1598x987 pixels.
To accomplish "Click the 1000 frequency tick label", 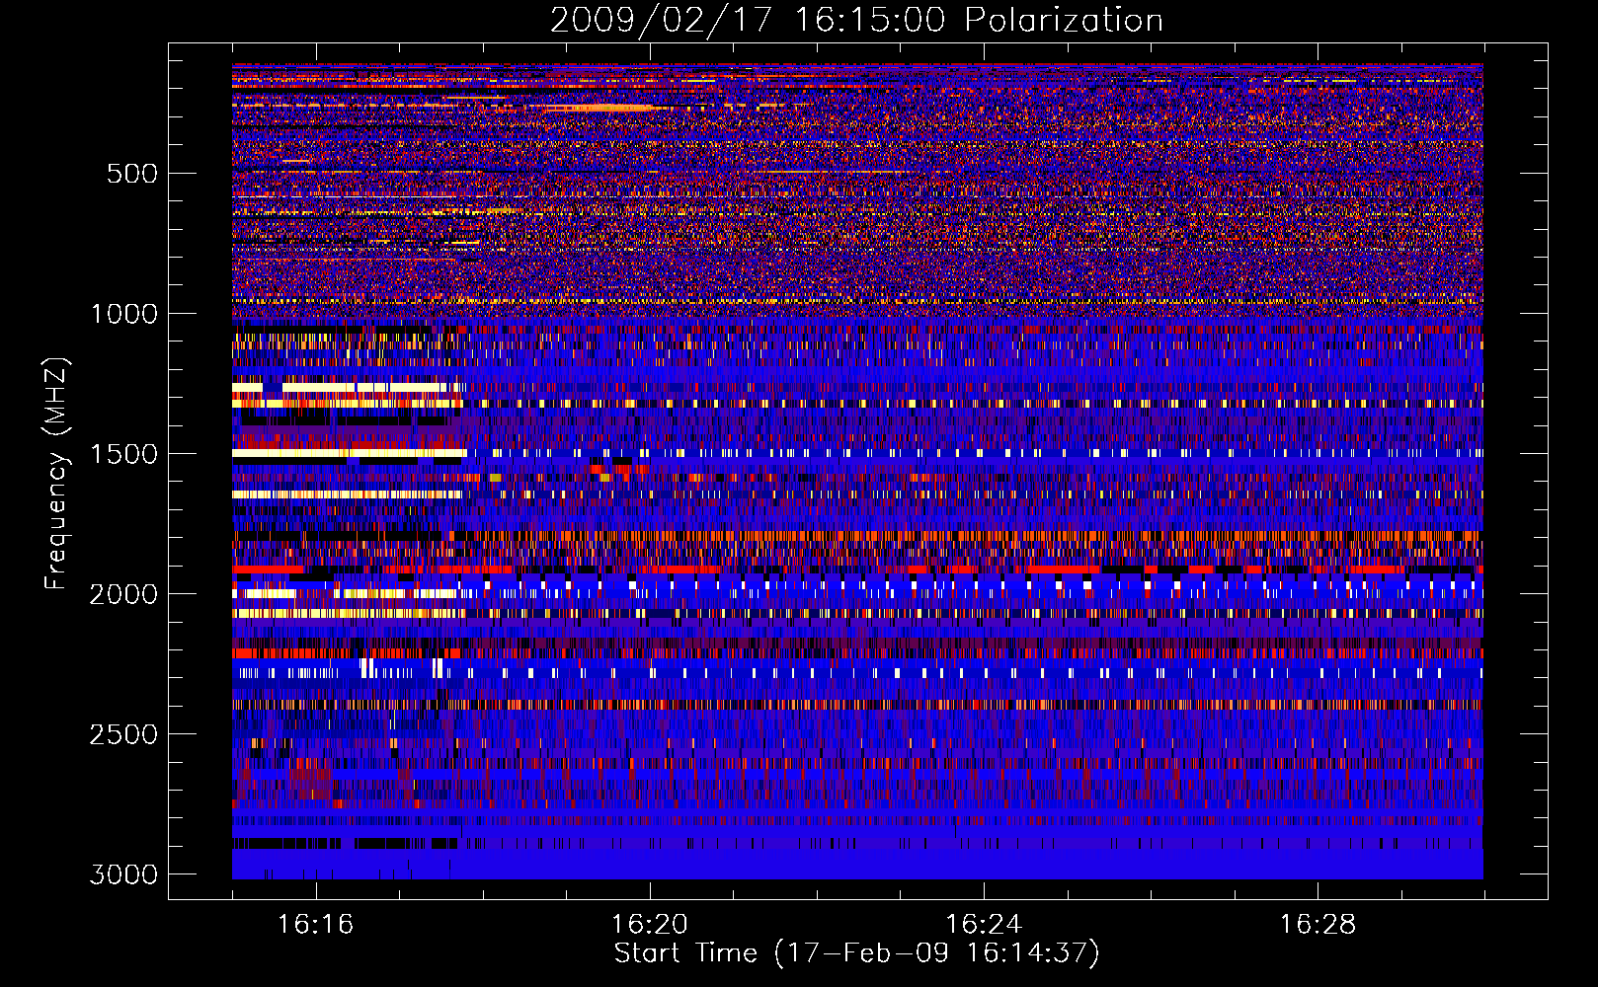I will click(x=123, y=314).
